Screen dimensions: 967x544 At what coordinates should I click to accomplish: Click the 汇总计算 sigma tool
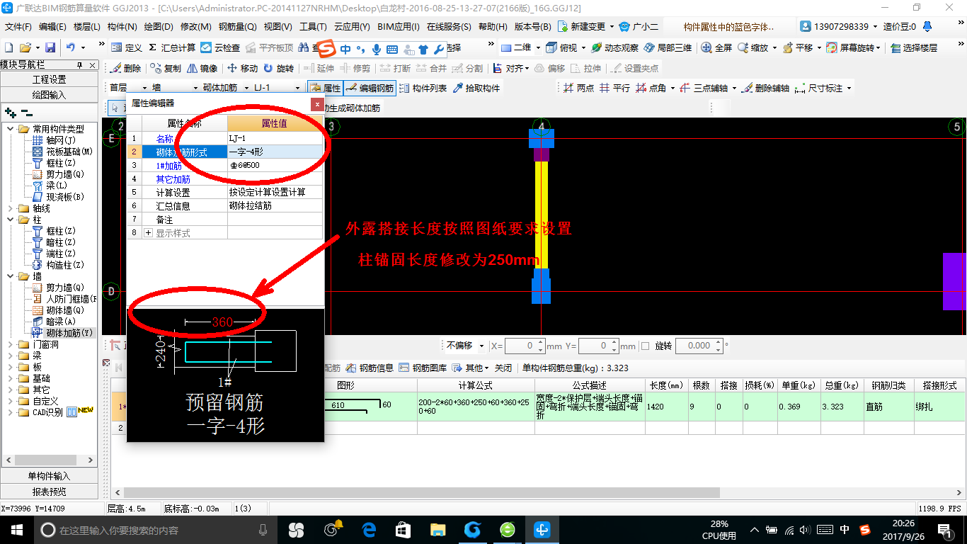coord(172,47)
